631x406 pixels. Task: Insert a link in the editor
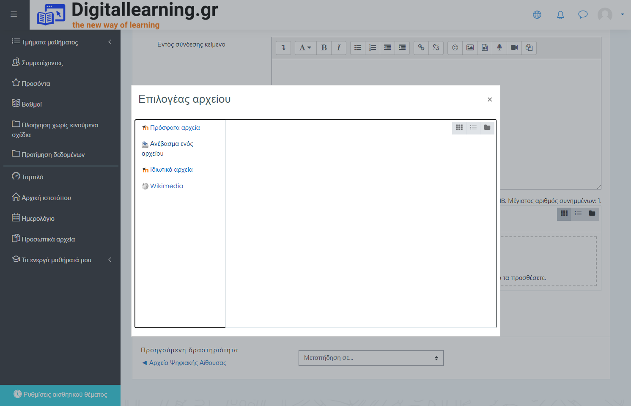click(x=421, y=48)
